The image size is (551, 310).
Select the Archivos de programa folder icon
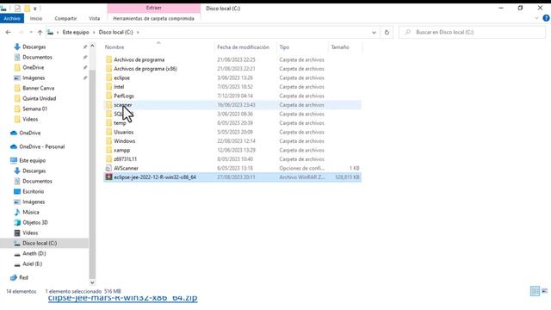click(x=109, y=59)
